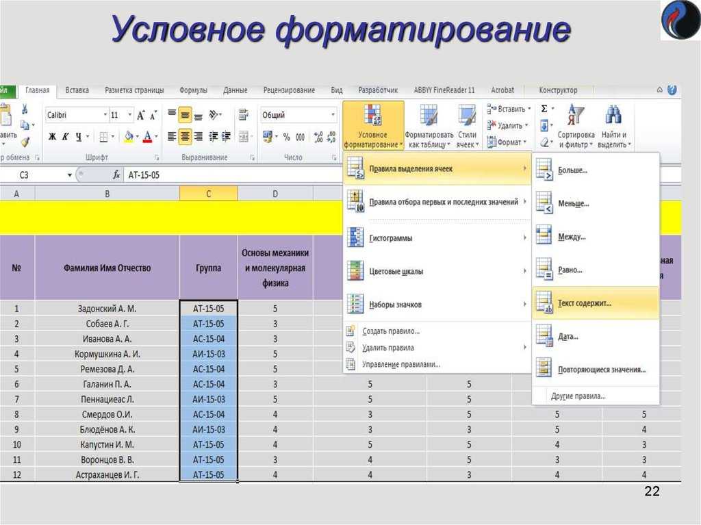Open Удалить правила submenu
This screenshot has height=525, width=701.
(x=437, y=348)
